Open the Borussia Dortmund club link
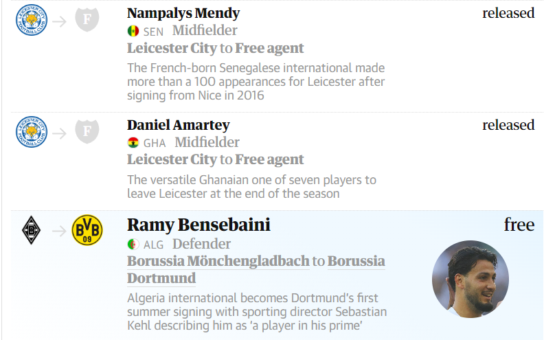The height and width of the screenshot is (340, 544). pos(256,269)
